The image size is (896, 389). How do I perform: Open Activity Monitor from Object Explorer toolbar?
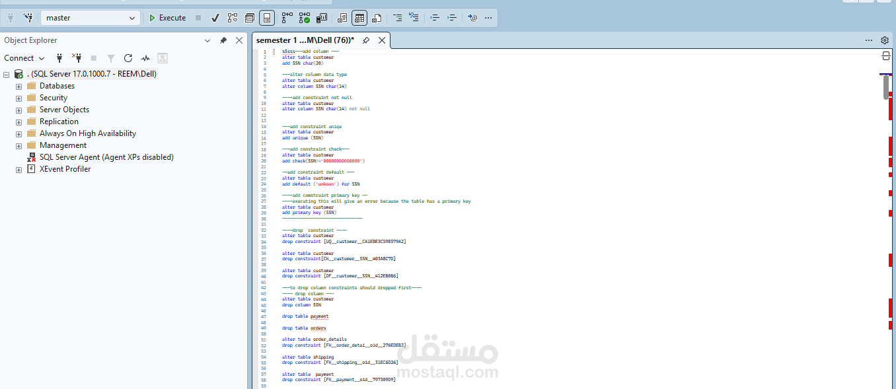click(145, 58)
